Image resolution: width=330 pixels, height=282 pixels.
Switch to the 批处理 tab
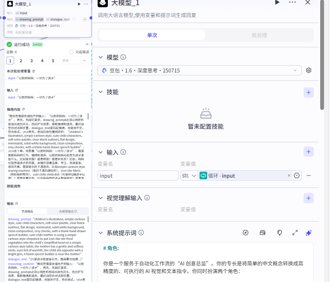(259, 35)
